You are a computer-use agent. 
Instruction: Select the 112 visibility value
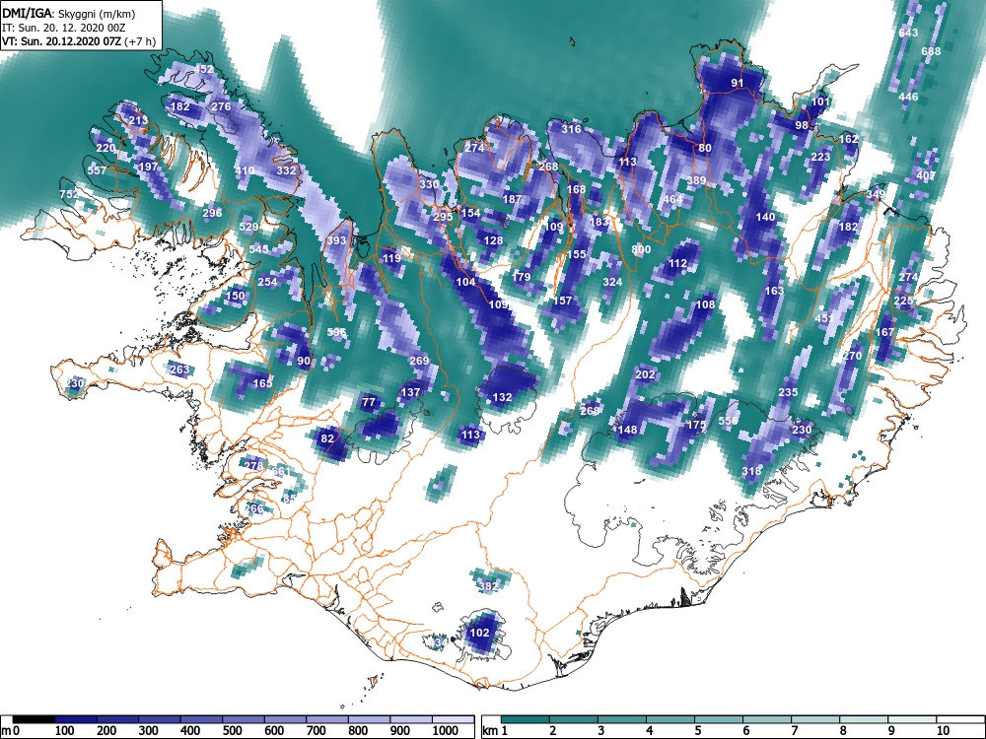(678, 263)
